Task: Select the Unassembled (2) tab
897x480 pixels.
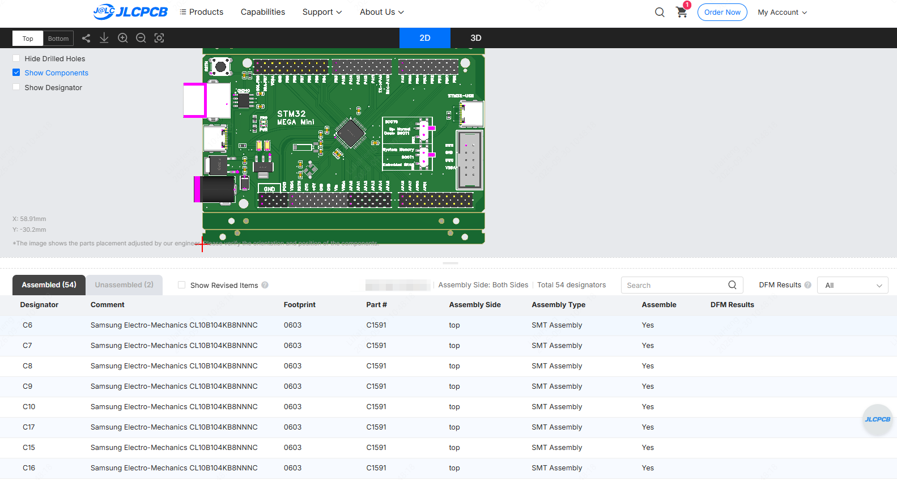Action: pyautogui.click(x=124, y=285)
